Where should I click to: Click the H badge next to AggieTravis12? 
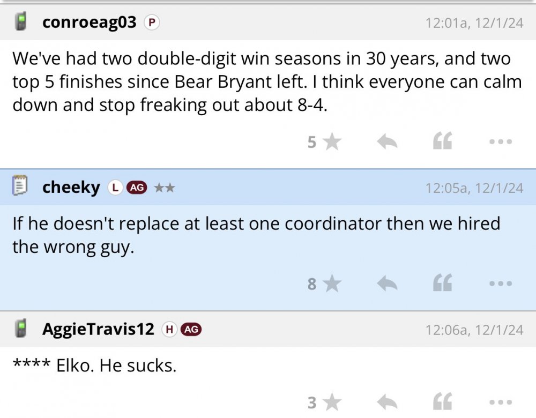pos(169,329)
